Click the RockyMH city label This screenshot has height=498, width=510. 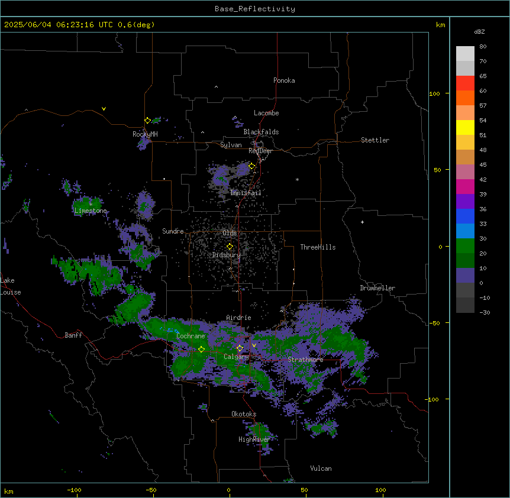[145, 134]
